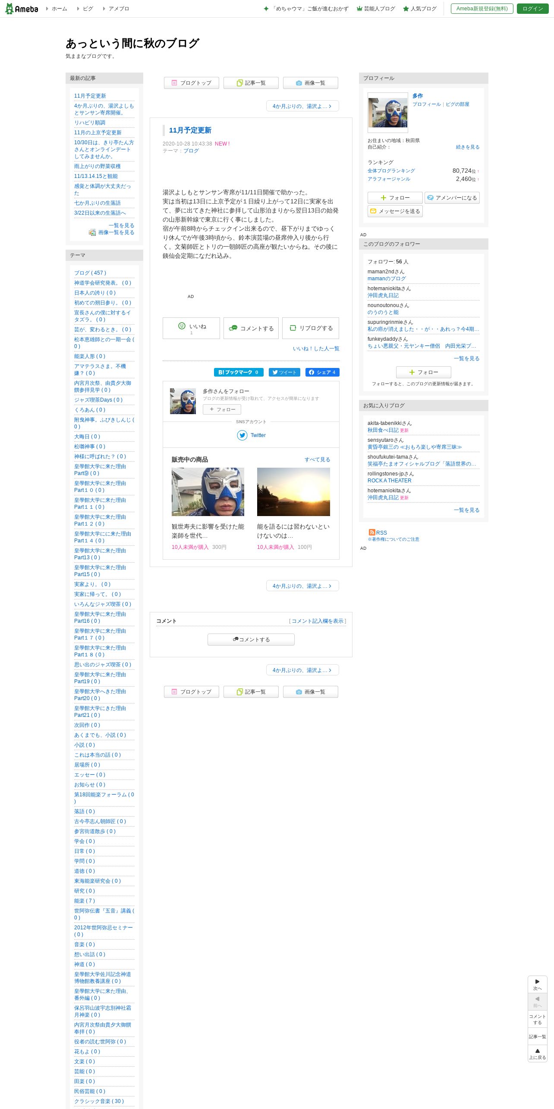Click the 芸能人ブログ crown icon link
Viewport: 554px width, 1109px height.
click(x=376, y=9)
